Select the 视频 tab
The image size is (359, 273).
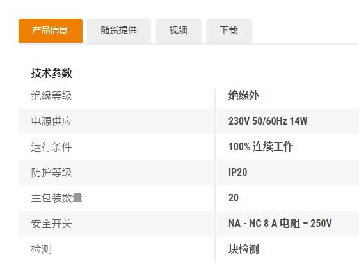pos(179,31)
